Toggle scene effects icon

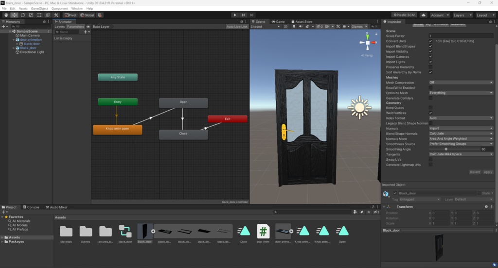(307, 27)
